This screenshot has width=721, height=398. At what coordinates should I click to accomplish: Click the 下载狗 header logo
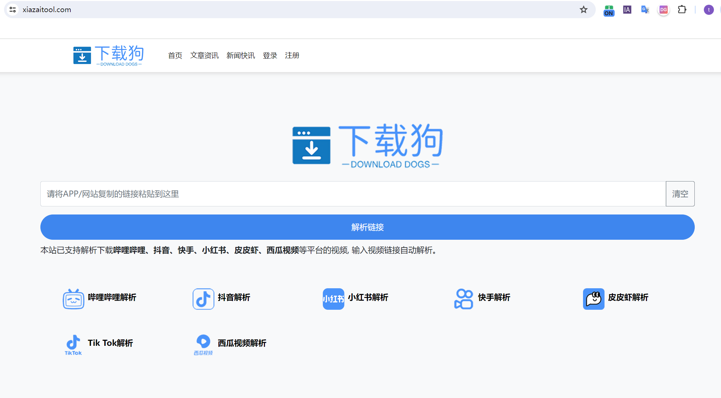click(x=108, y=56)
